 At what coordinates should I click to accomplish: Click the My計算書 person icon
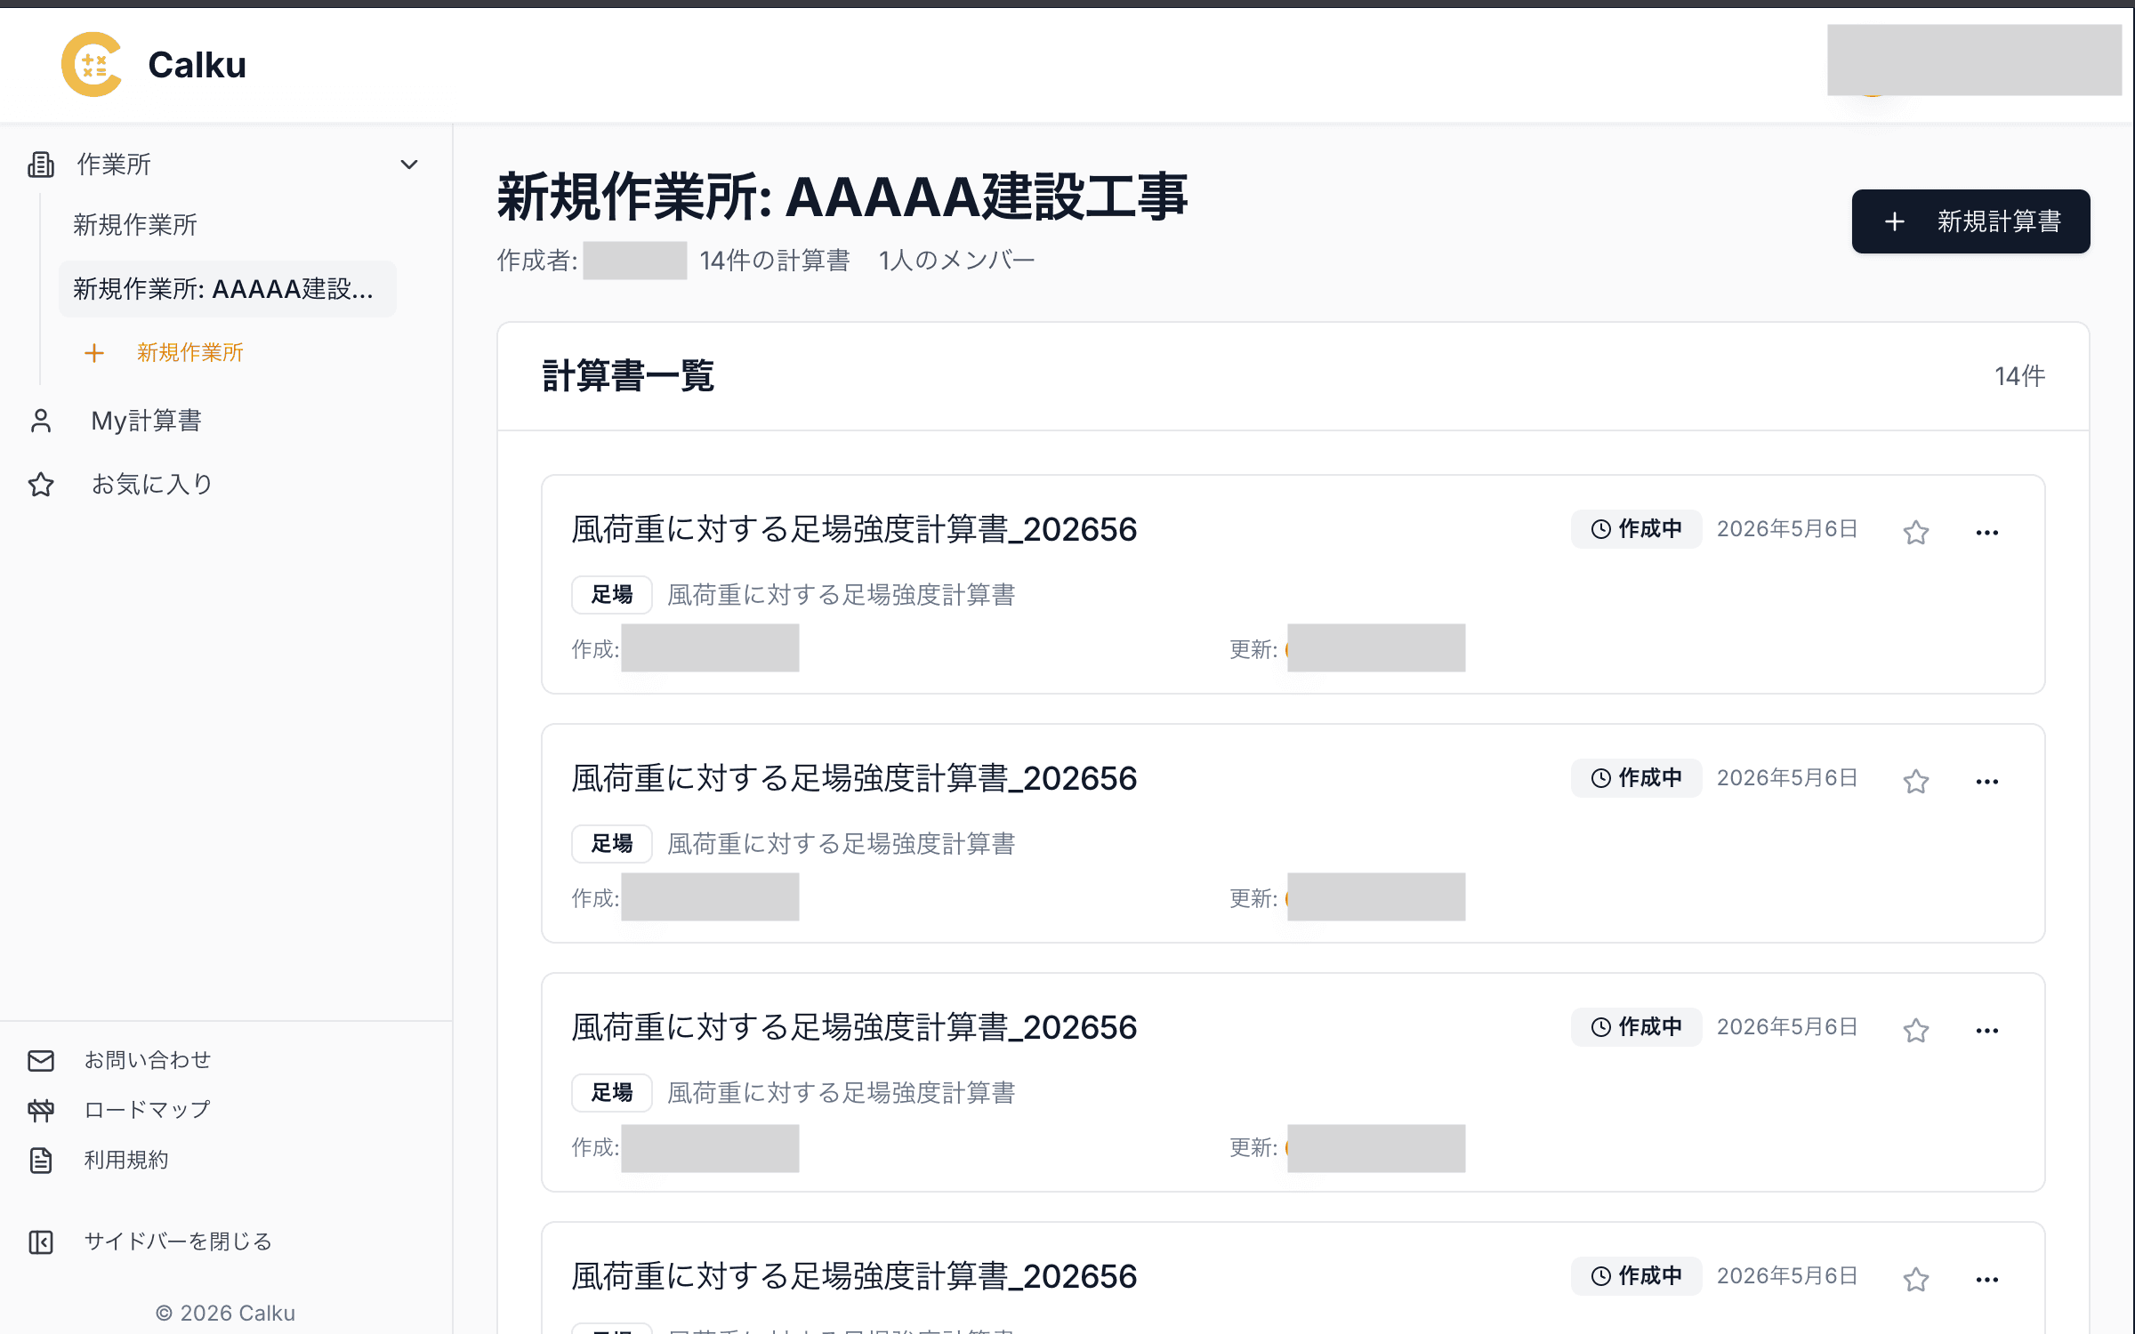41,421
